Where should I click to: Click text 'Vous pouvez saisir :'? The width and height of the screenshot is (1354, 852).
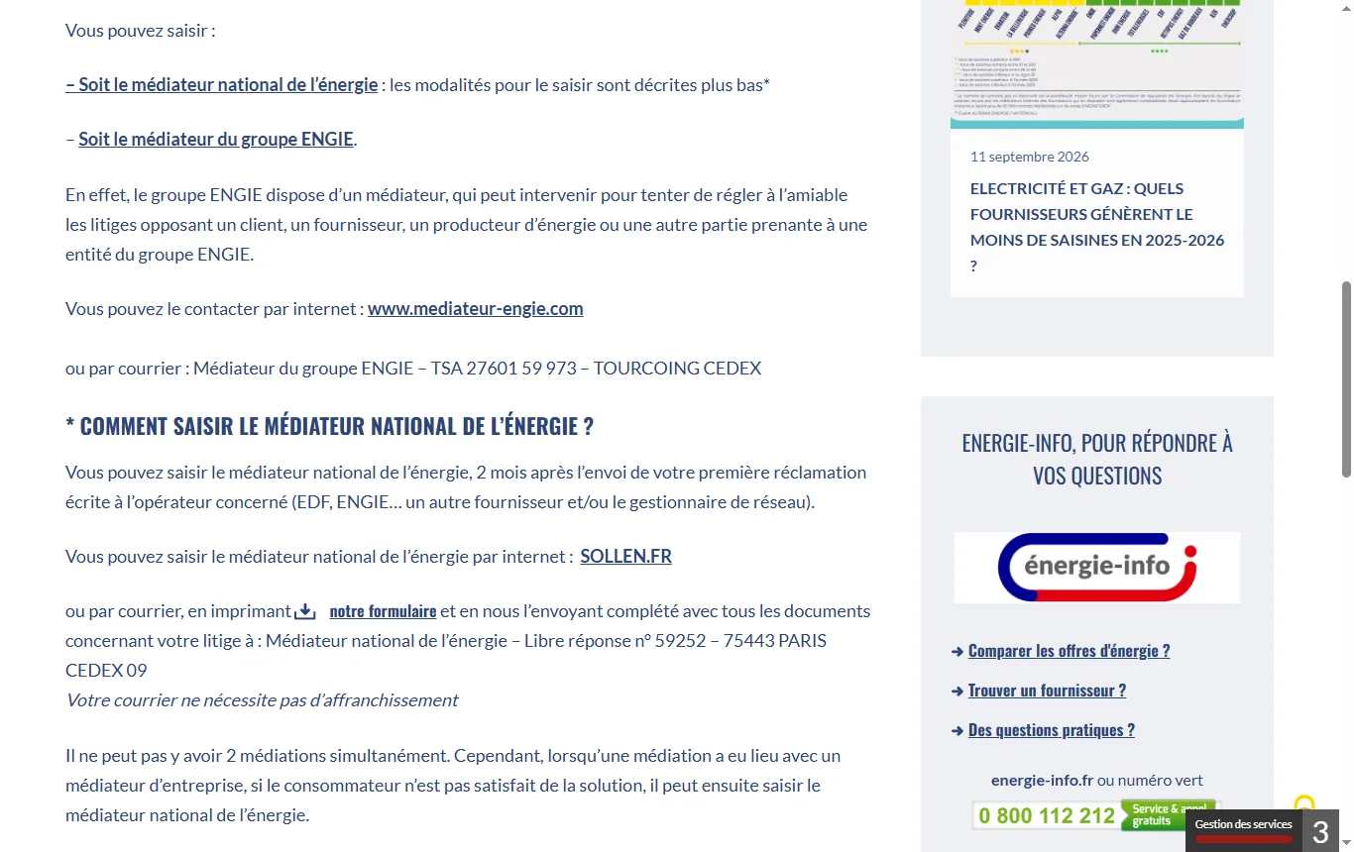[x=141, y=30]
